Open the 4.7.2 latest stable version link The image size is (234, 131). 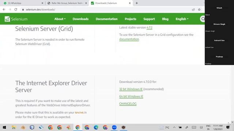pyautogui.click(x=150, y=28)
